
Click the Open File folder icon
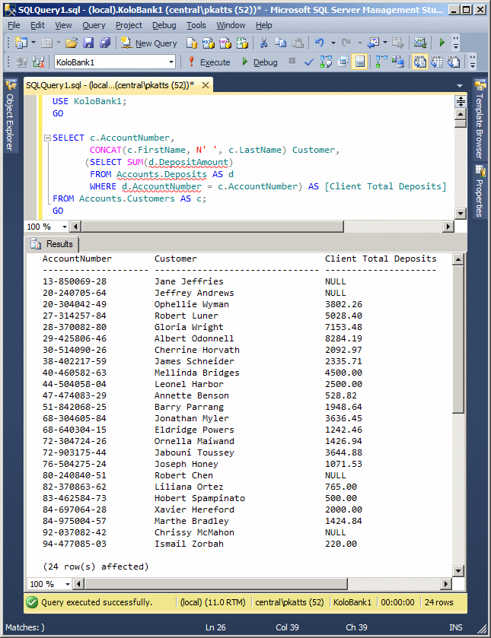point(72,43)
